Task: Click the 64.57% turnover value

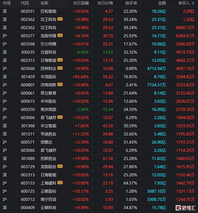Action: point(130,183)
